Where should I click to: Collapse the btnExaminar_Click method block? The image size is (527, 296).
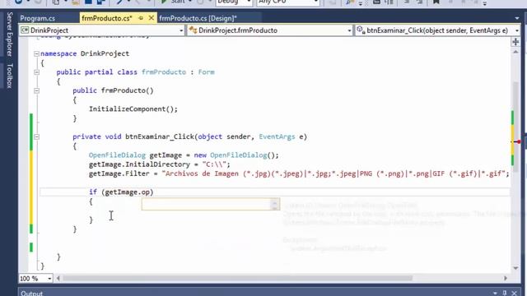pos(36,136)
